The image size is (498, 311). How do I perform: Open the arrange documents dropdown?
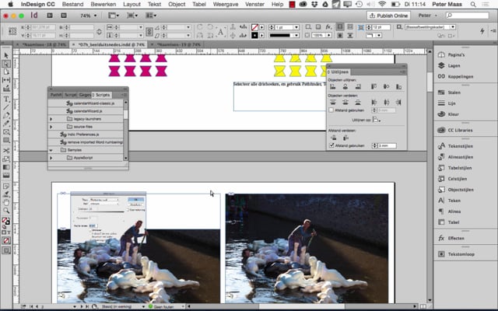click(151, 16)
